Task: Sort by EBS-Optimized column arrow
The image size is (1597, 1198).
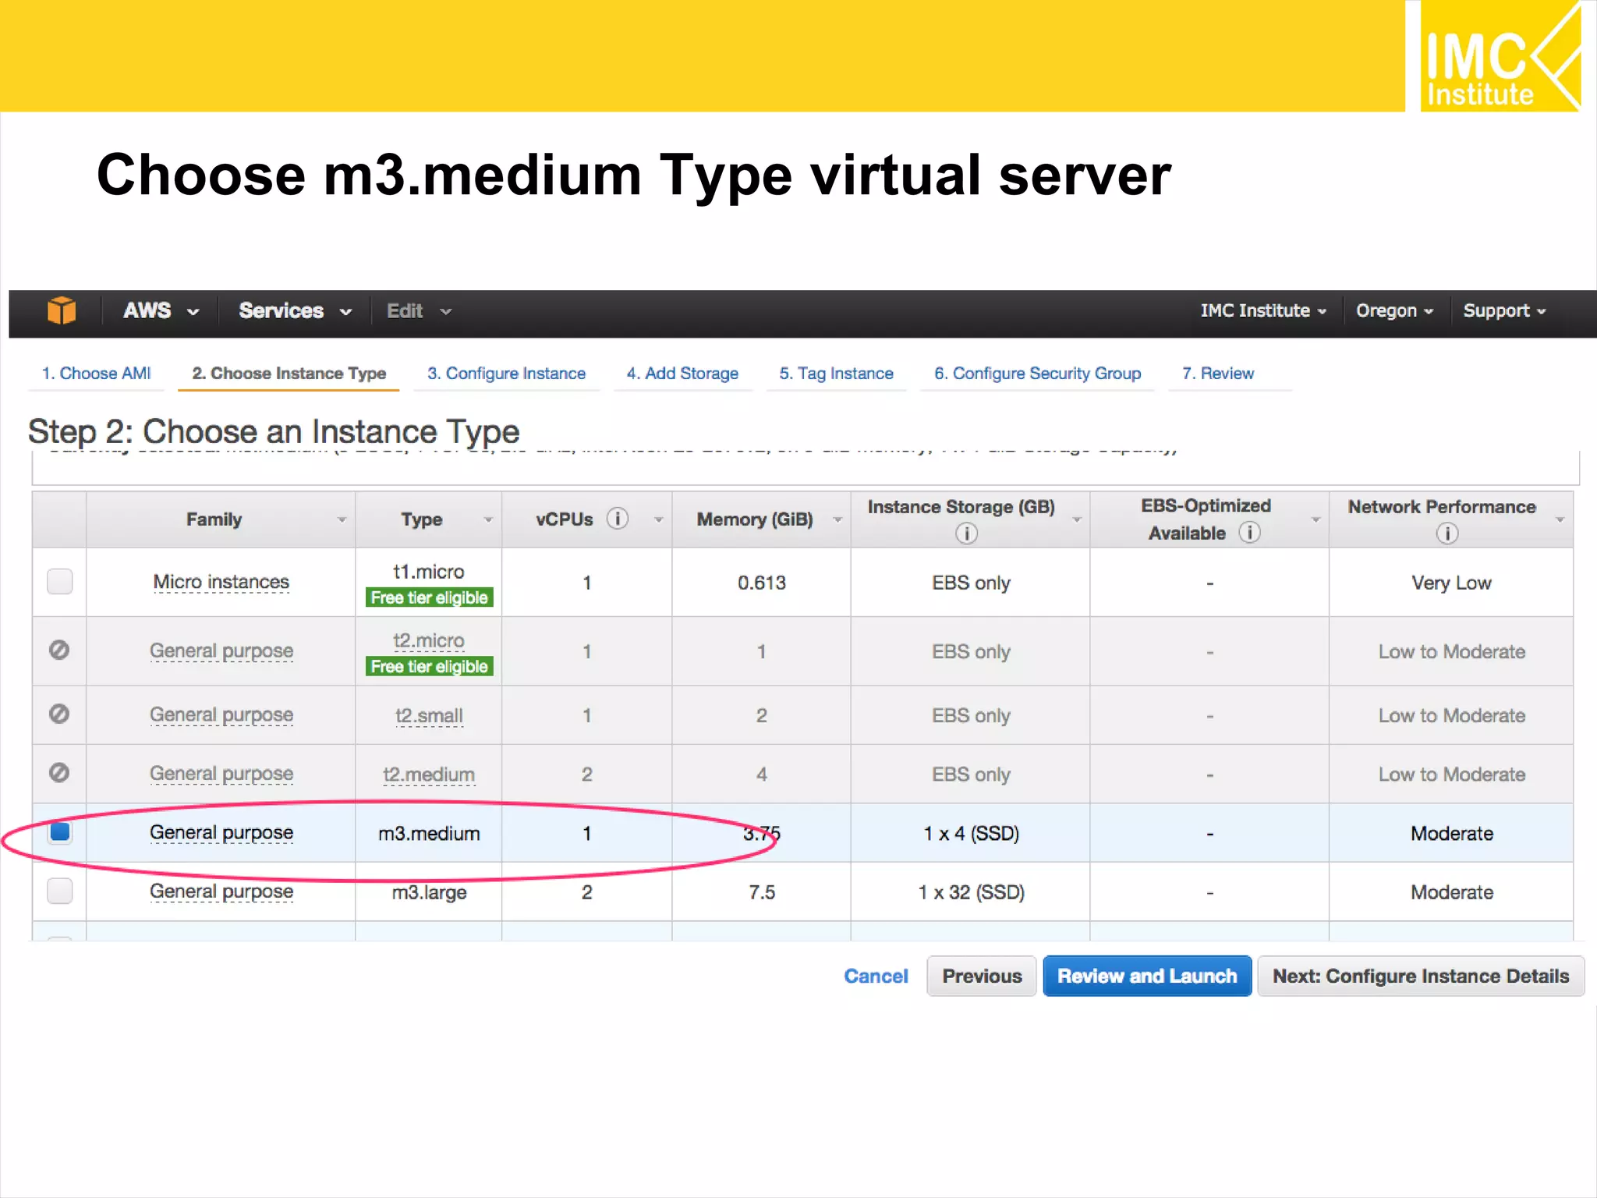Action: (1315, 519)
